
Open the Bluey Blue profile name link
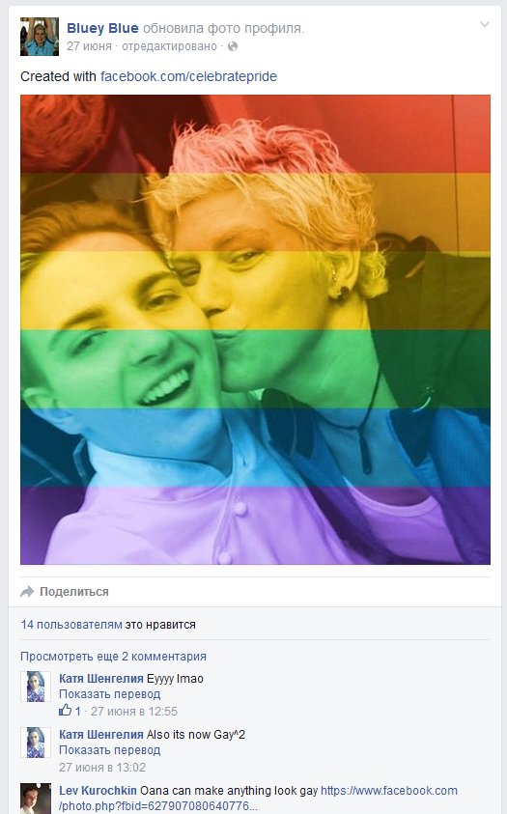pos(102,28)
